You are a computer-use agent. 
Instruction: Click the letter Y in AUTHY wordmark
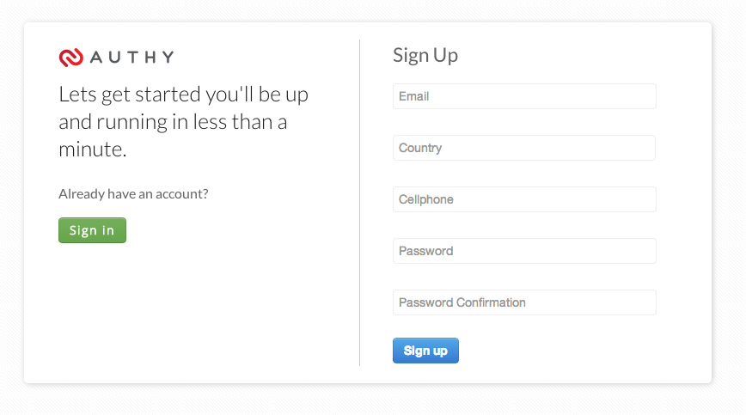pyautogui.click(x=168, y=58)
